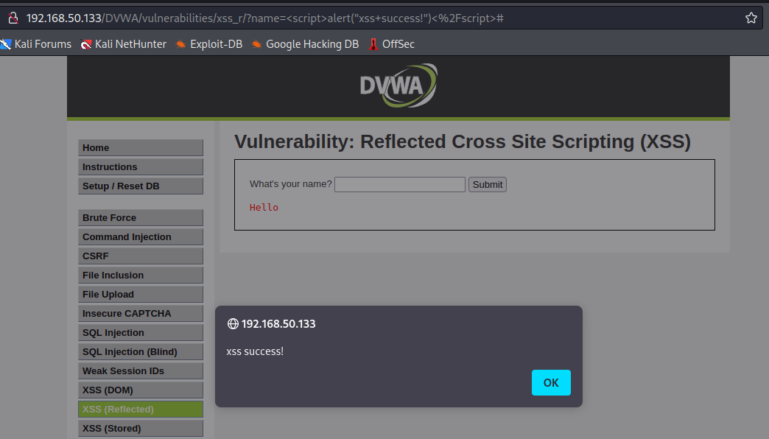Open the File Inclusion page

click(x=140, y=275)
